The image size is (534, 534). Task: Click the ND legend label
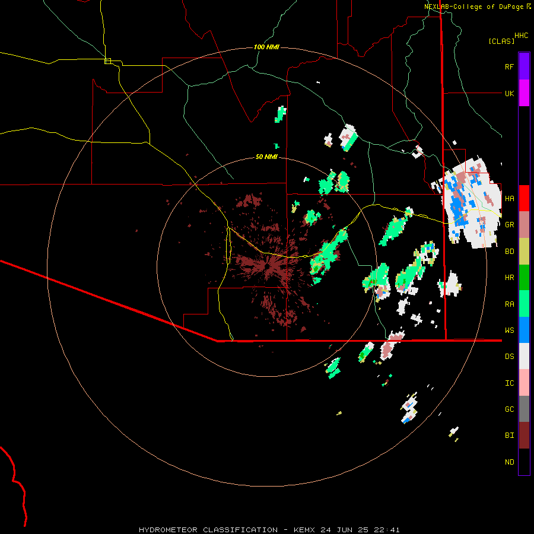(x=509, y=462)
